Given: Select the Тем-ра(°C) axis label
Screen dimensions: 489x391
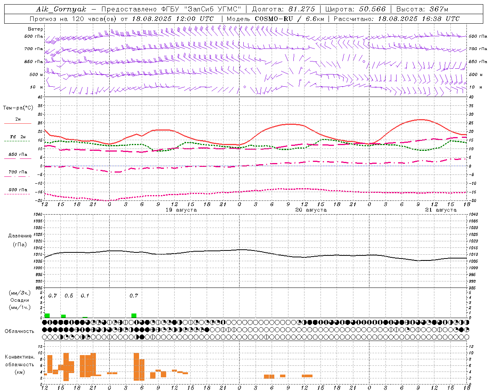Looking at the screenshot, I should point(18,108).
